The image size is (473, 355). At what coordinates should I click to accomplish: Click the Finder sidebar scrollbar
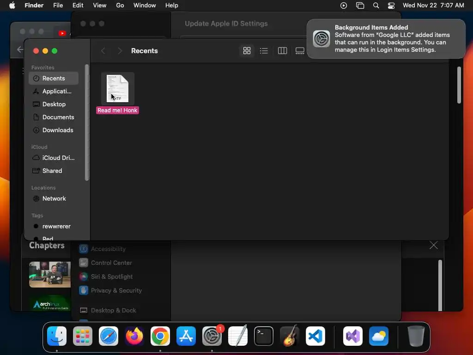[87, 122]
